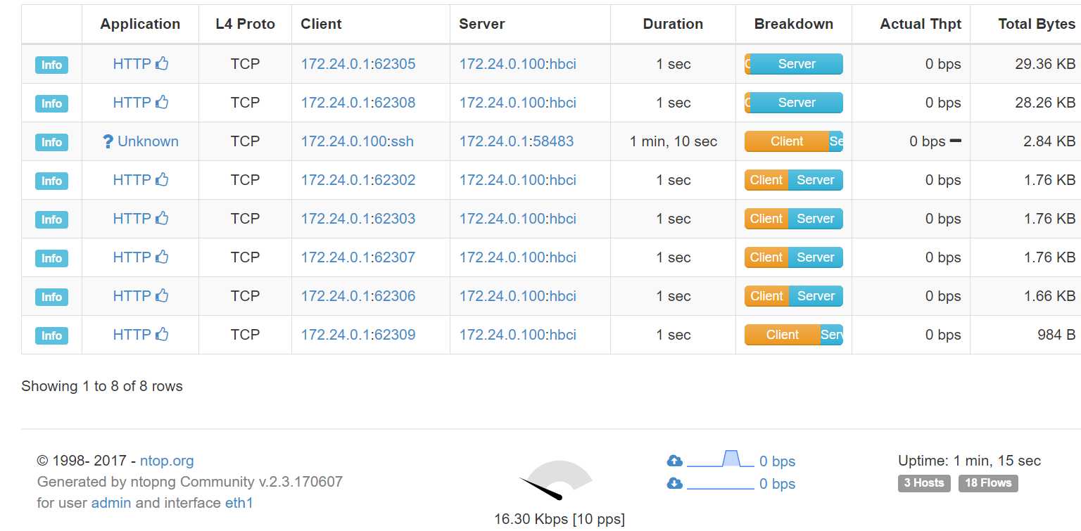Click question mark icon beside Unknown application
The height and width of the screenshot is (531, 1081).
tap(108, 142)
